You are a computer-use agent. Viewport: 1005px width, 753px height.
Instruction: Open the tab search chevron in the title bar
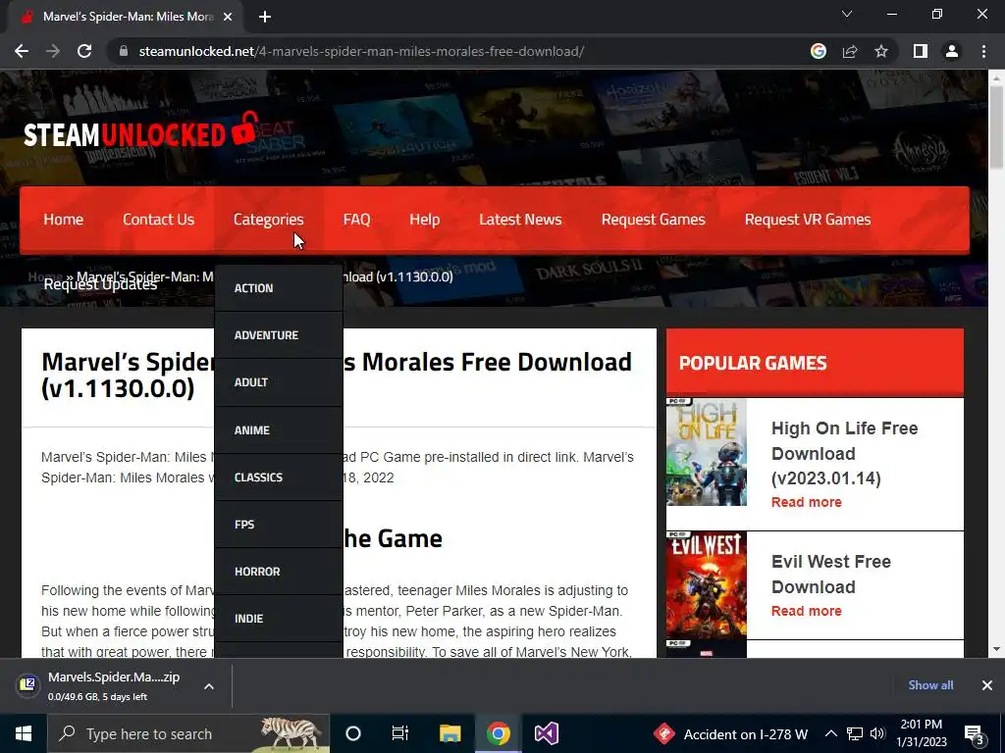(x=847, y=14)
